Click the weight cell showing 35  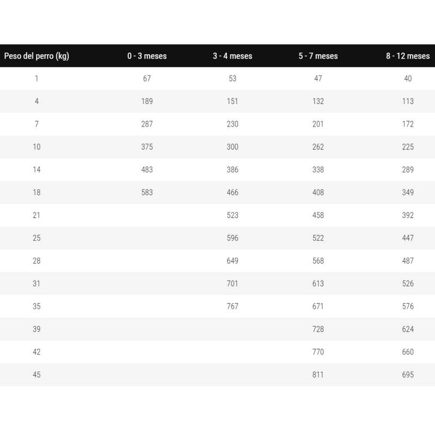36,307
